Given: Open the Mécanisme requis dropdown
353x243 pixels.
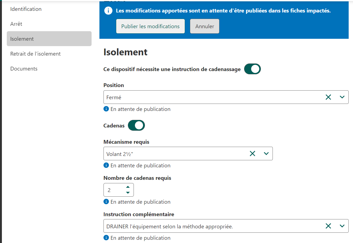Looking at the screenshot, I should click(x=266, y=154).
